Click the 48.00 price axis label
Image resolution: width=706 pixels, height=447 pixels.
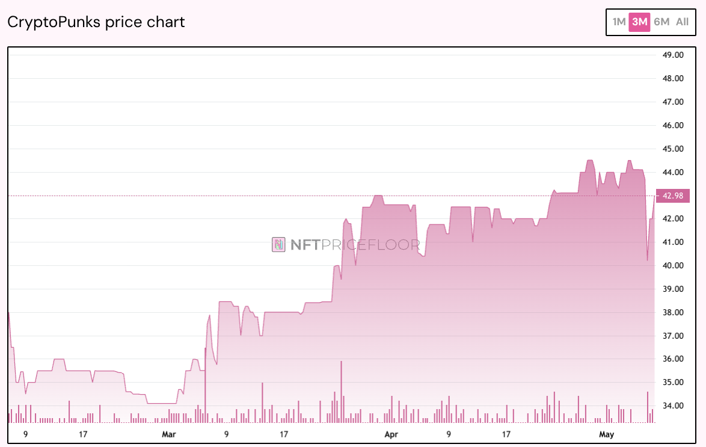(673, 78)
